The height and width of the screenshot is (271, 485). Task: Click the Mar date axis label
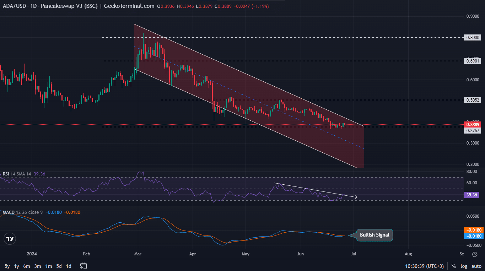pos(138,254)
